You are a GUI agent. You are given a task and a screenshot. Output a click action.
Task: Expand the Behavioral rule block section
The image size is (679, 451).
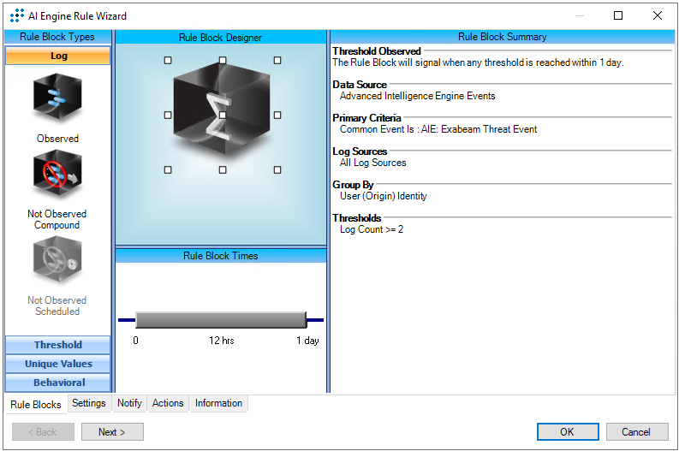[58, 383]
